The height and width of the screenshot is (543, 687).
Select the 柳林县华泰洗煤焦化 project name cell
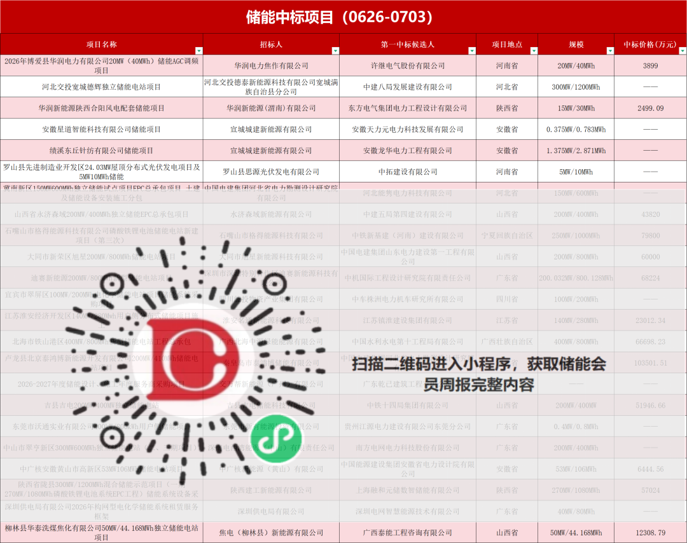tap(102, 532)
